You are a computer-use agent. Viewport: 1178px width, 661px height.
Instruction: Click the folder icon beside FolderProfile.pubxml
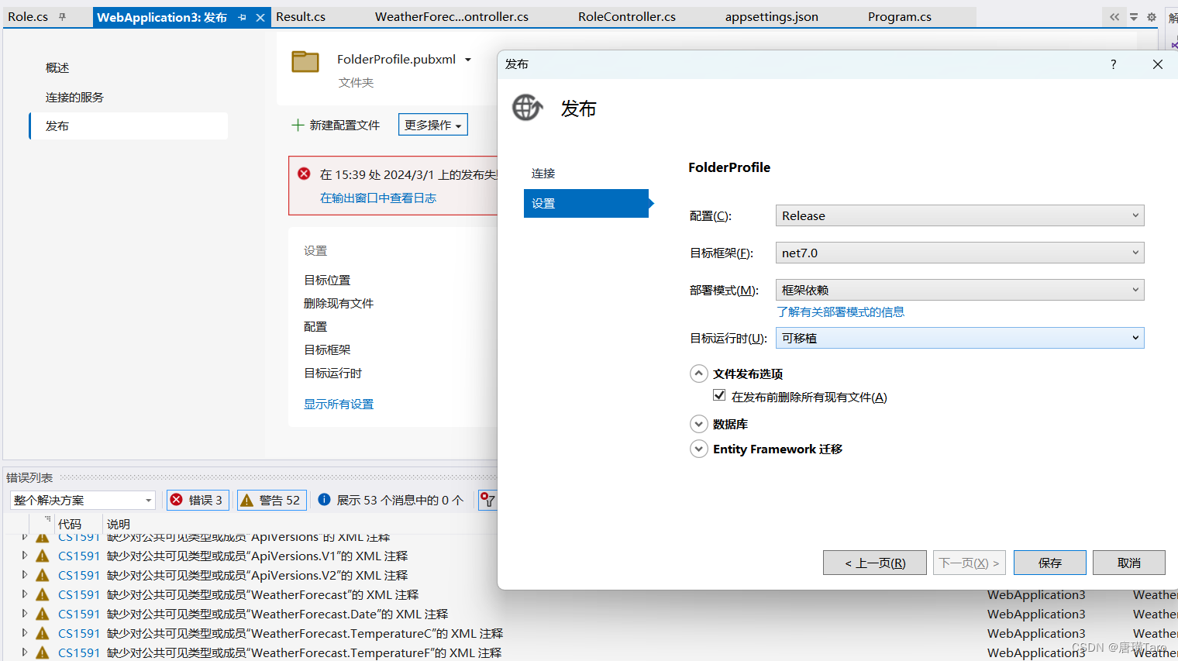305,62
